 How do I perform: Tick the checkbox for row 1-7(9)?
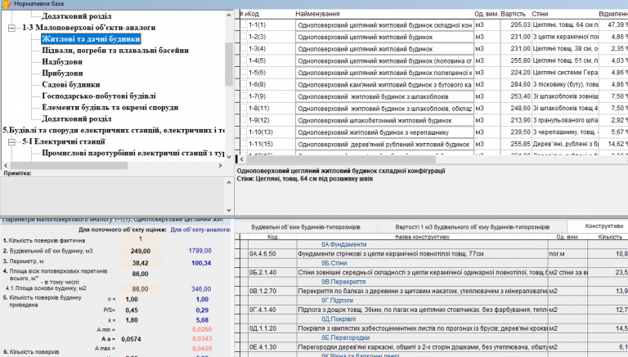(244, 96)
